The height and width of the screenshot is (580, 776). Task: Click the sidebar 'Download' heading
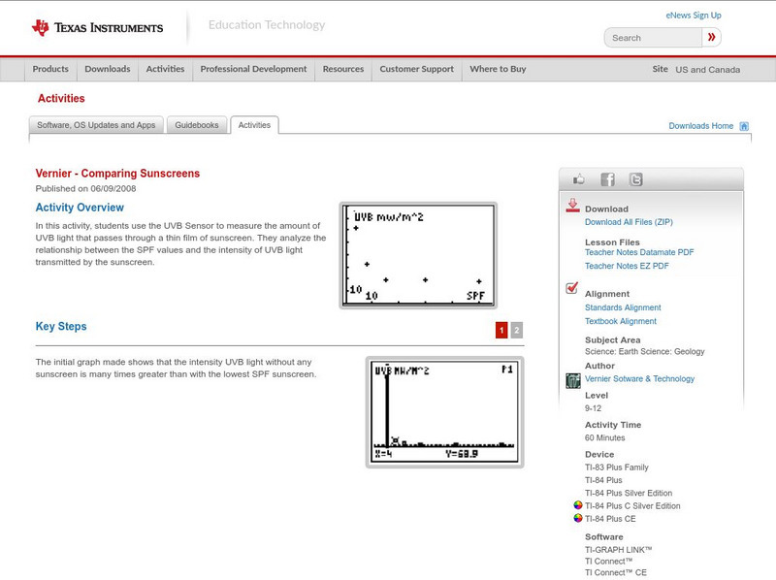click(606, 209)
